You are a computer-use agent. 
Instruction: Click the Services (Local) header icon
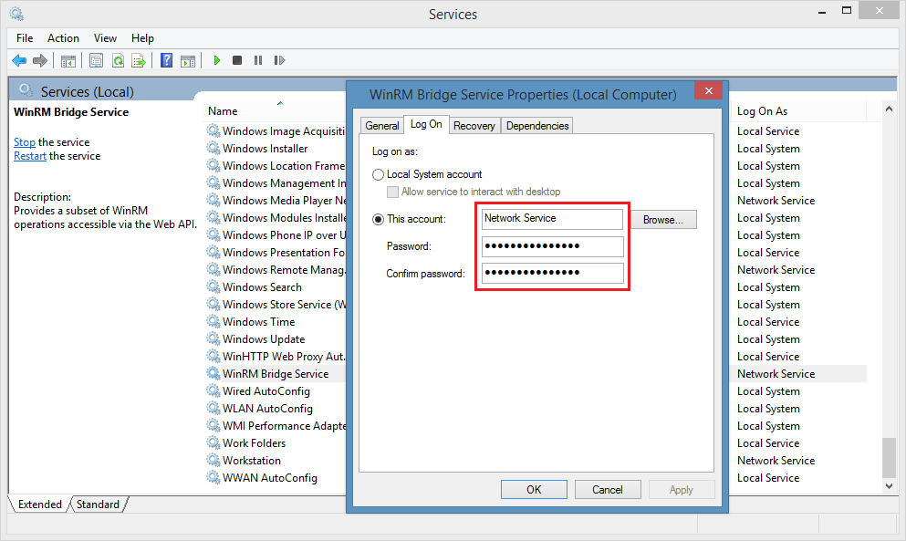(26, 90)
